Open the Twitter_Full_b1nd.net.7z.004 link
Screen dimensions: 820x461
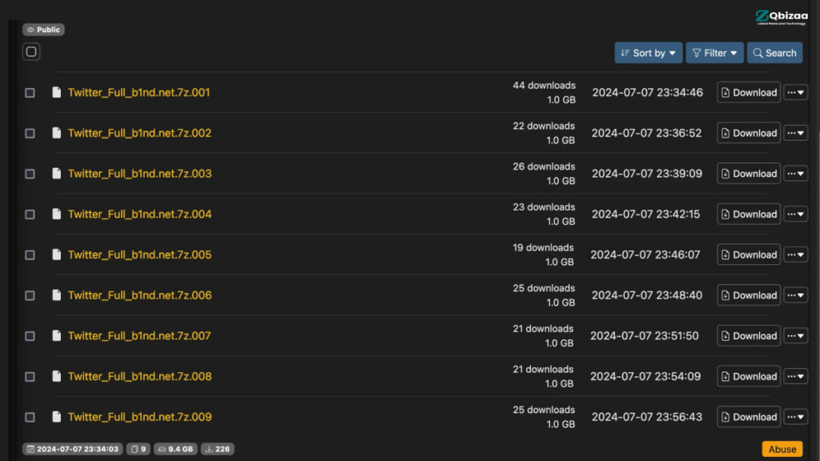coord(139,214)
